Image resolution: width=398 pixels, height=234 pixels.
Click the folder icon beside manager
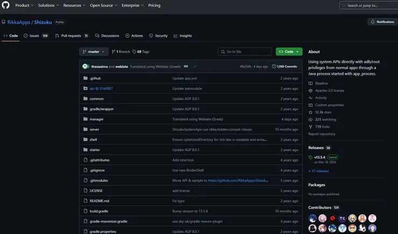[x=86, y=119]
